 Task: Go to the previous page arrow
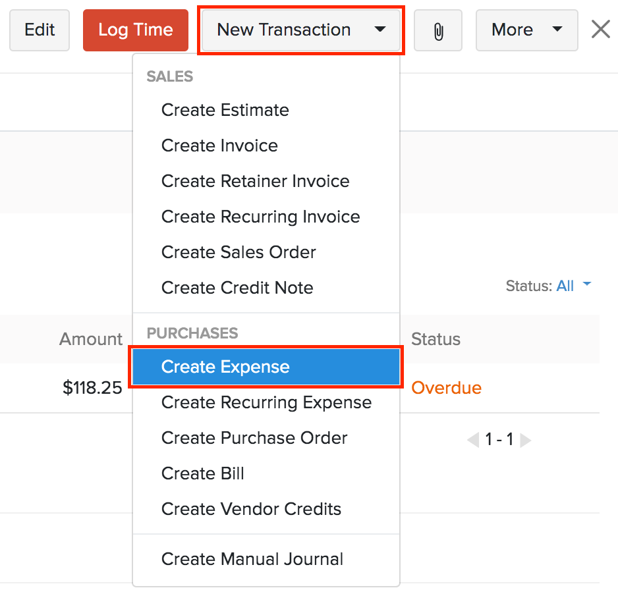(472, 440)
